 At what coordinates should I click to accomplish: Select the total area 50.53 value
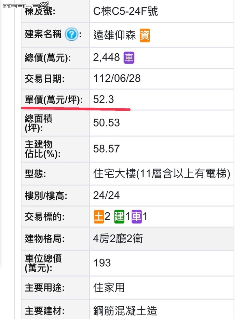click(107, 123)
